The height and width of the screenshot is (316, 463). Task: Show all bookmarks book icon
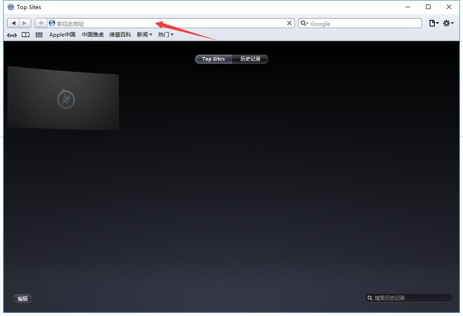click(x=26, y=35)
